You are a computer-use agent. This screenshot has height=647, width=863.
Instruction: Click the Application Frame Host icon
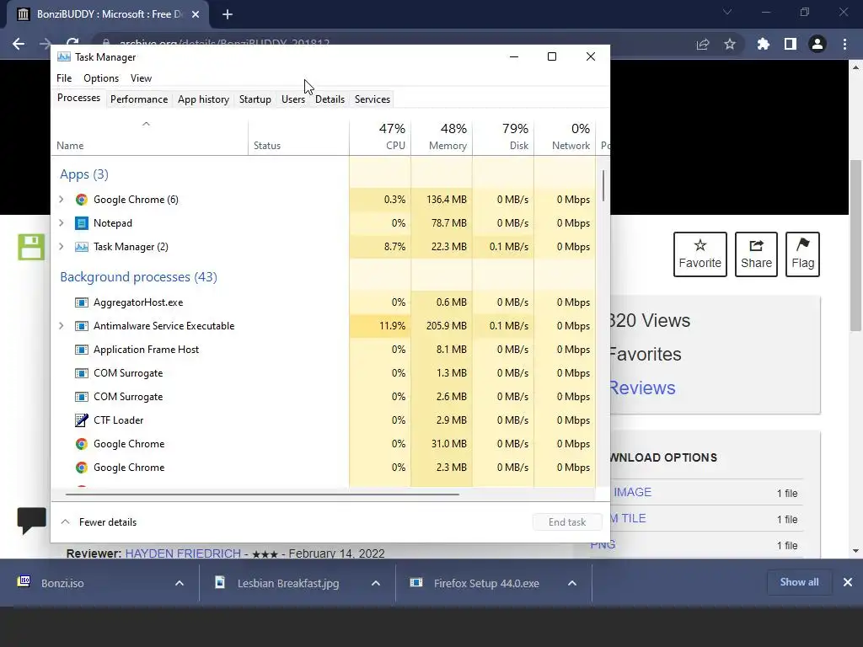(82, 350)
